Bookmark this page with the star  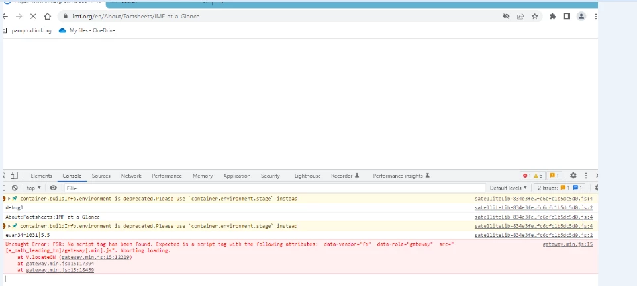coord(535,17)
